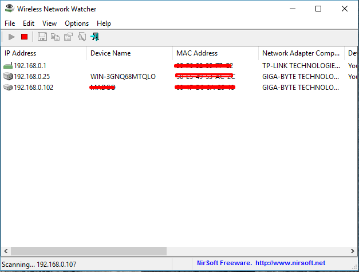
Task: Click the Save floppy disk icon
Action: pyautogui.click(x=42, y=37)
